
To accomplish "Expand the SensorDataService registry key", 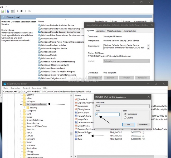I will coord(21,120).
